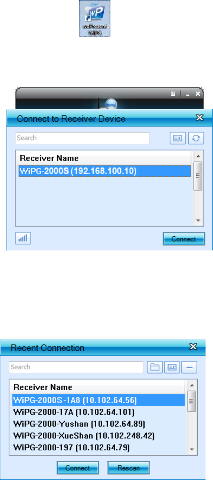Click Connect in Recent Connection dialog

78,468
